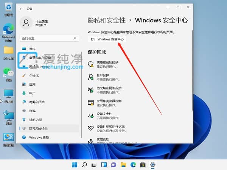Image resolution: width=227 pixels, height=170 pixels.
Task: Select 系统 in the sidebar
Action: pos(49,49)
